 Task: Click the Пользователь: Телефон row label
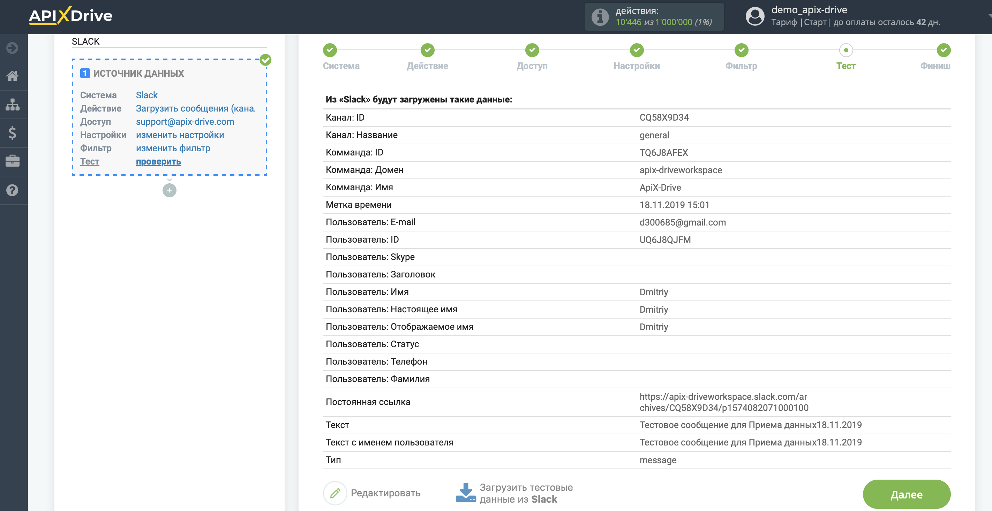point(376,362)
